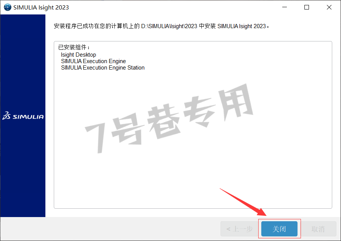The width and height of the screenshot is (341, 241).
Task: Select the Isight Desktop component line
Action: pos(79,55)
